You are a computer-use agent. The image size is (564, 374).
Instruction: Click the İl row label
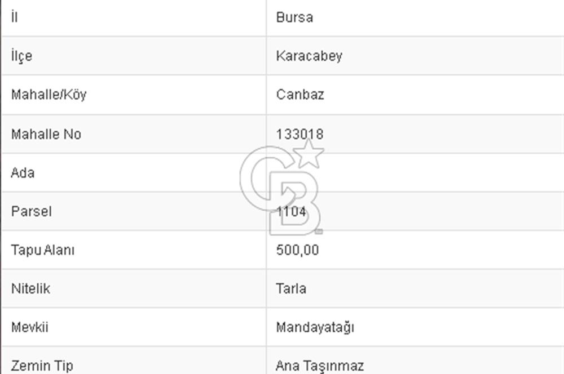click(15, 17)
